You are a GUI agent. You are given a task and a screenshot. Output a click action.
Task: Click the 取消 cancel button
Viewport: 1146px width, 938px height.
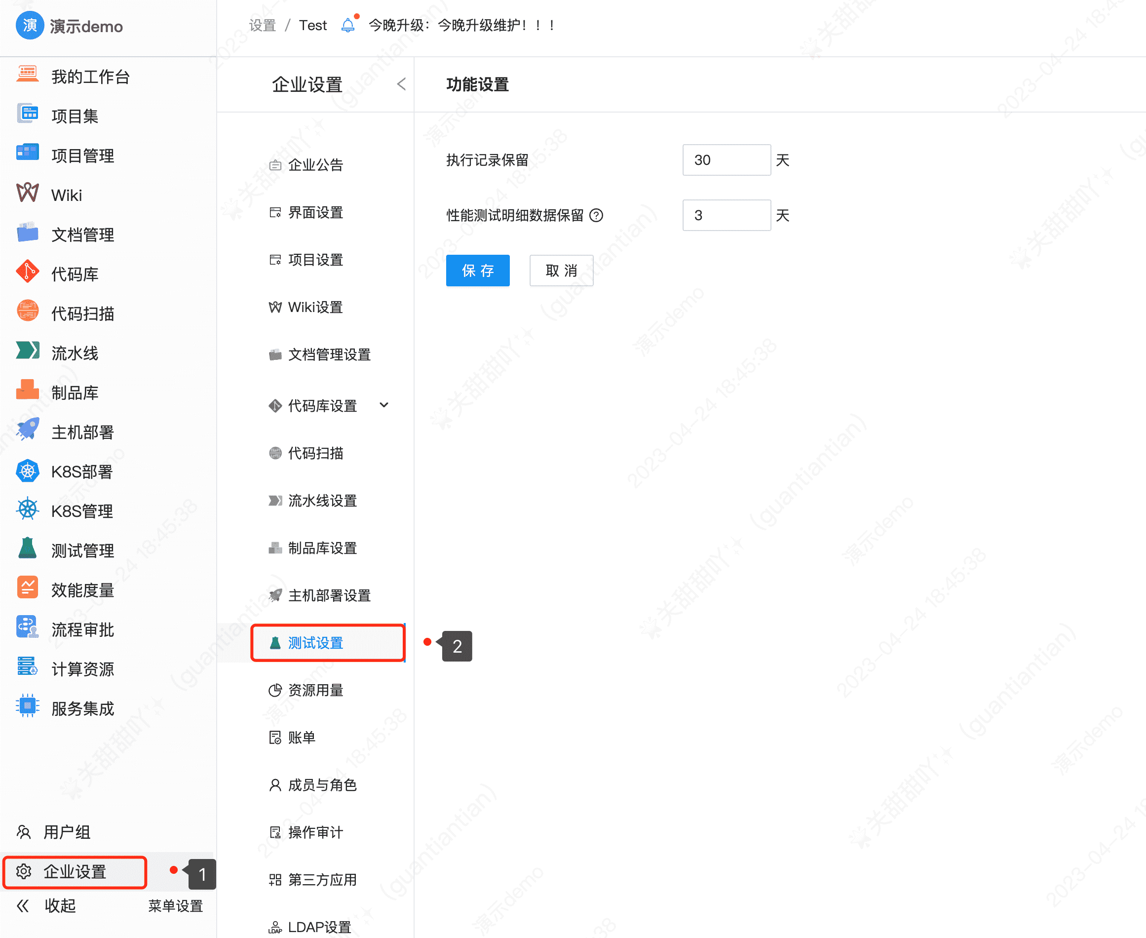(561, 270)
